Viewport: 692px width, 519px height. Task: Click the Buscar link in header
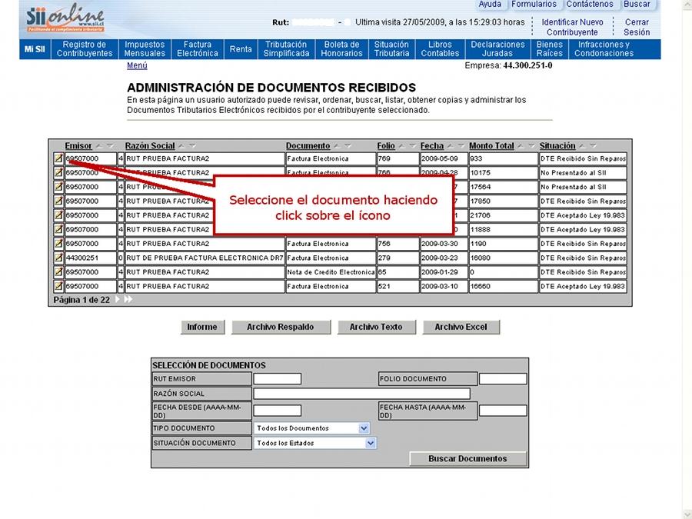[637, 4]
